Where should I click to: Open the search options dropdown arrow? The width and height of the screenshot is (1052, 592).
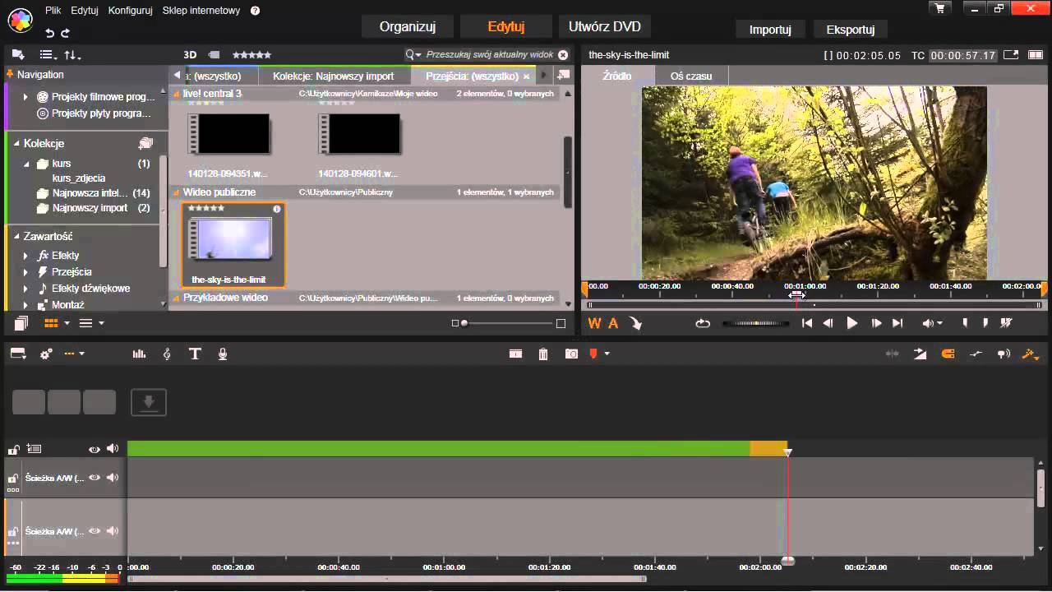point(419,54)
